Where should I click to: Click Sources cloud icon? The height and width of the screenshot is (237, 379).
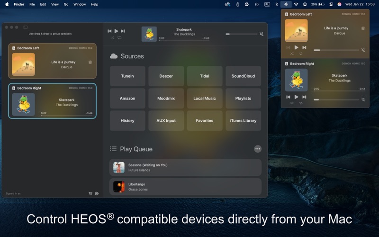click(x=114, y=56)
